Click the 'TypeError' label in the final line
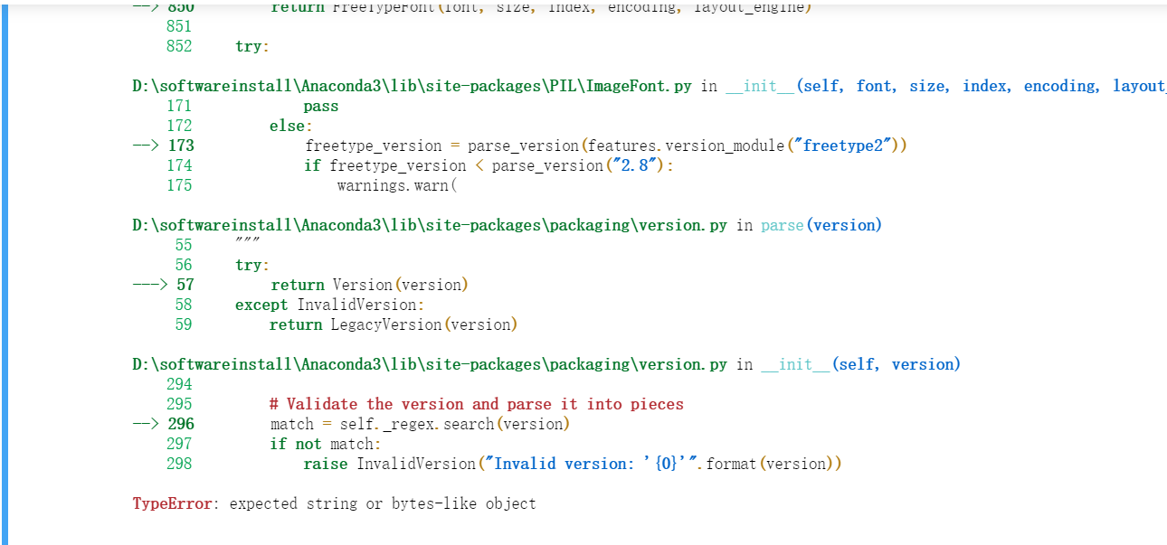 (172, 503)
